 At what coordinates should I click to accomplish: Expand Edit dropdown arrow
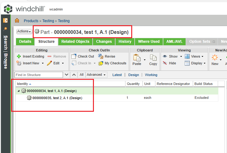pyautogui.click(x=63, y=63)
